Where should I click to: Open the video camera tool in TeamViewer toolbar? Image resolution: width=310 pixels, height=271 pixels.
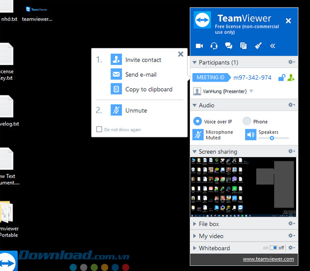tap(199, 46)
